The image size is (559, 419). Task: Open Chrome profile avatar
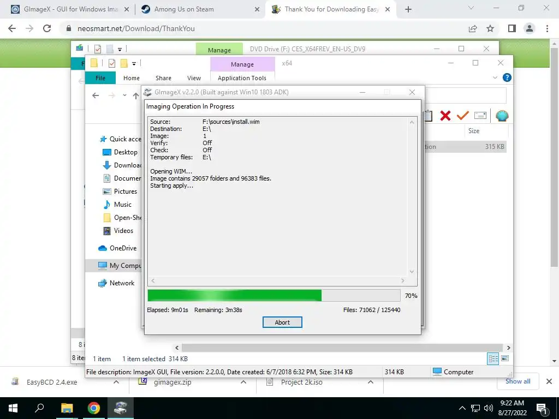(x=530, y=28)
